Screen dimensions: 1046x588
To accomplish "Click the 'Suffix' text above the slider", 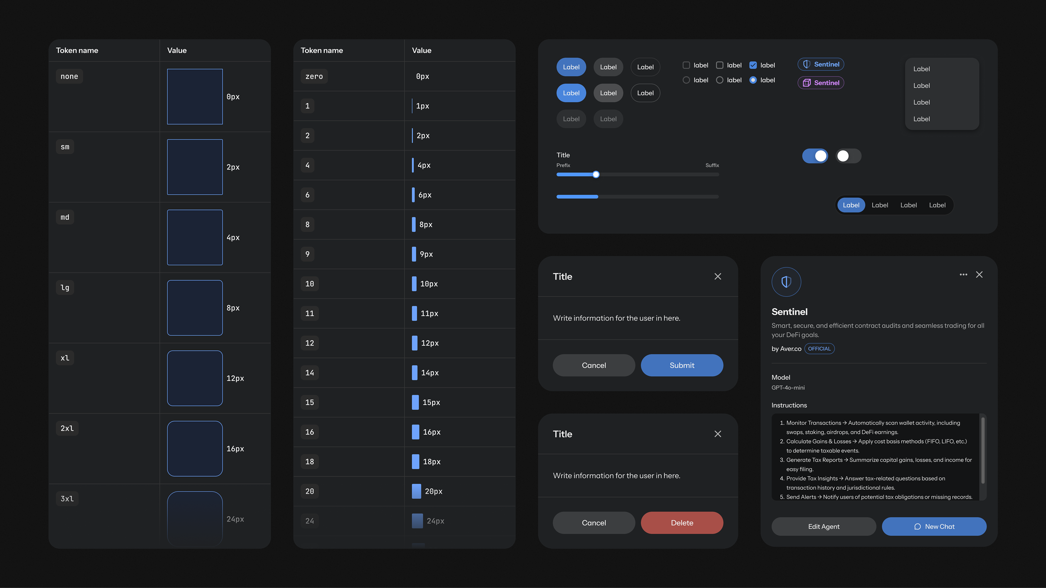I will pyautogui.click(x=712, y=165).
